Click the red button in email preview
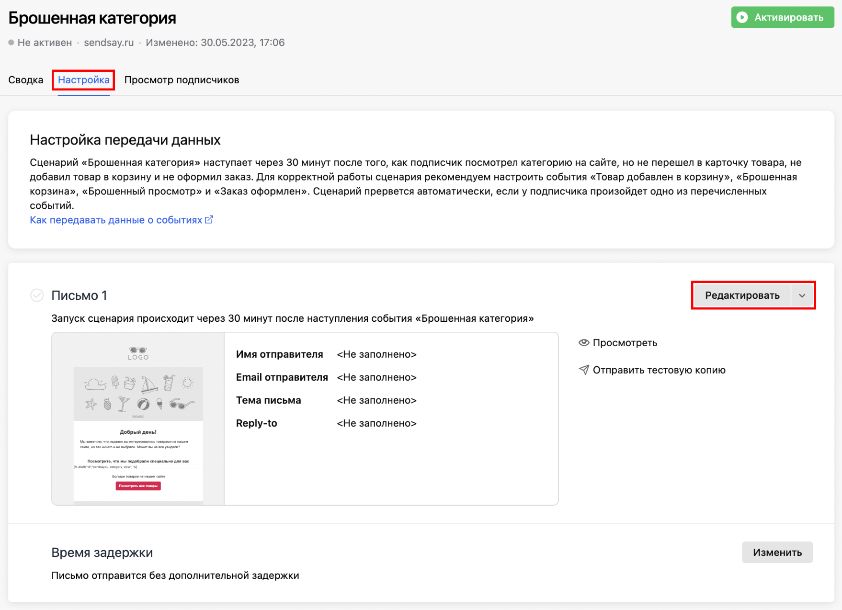The height and width of the screenshot is (610, 842). click(138, 486)
